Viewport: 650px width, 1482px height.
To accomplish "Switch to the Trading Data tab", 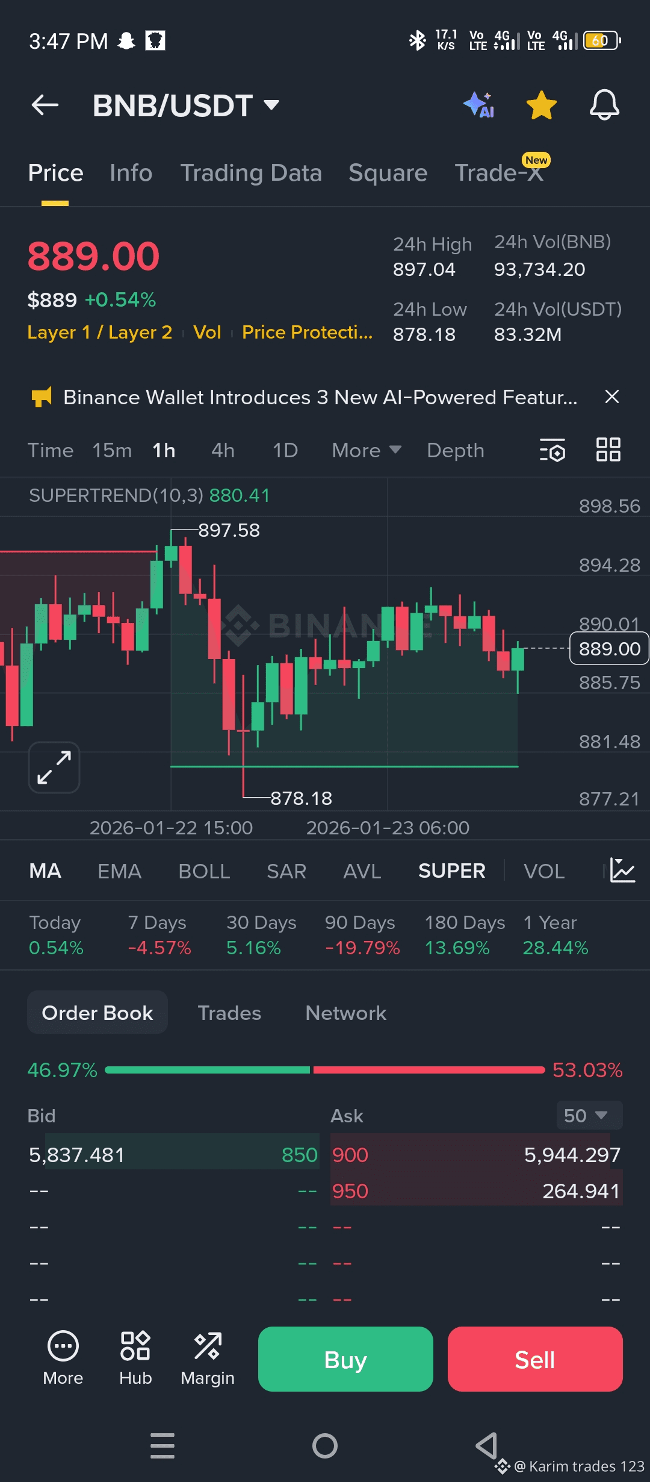I will 251,173.
